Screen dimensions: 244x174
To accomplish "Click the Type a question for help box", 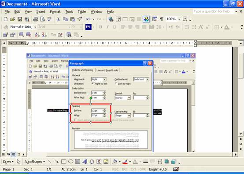I will (214, 11).
